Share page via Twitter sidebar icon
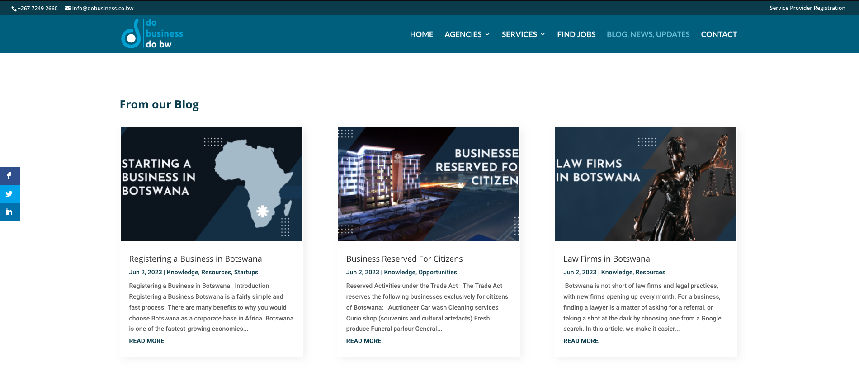Viewport: 859px width, 381px height. (x=10, y=194)
